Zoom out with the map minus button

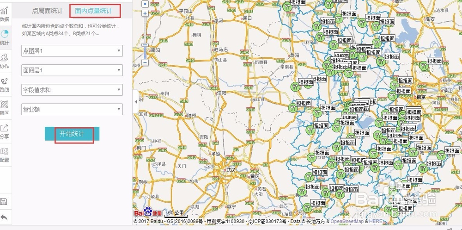pyautogui.click(x=145, y=62)
